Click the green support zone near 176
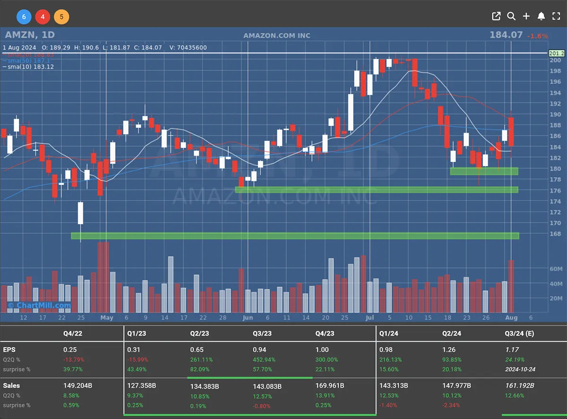Image resolution: width=567 pixels, height=419 pixels. tap(377, 190)
